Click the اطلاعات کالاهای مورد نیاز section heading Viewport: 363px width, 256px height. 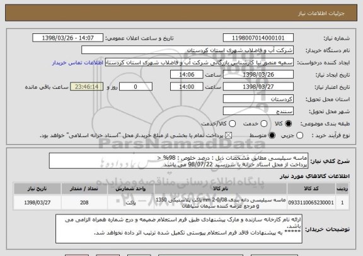314,176
